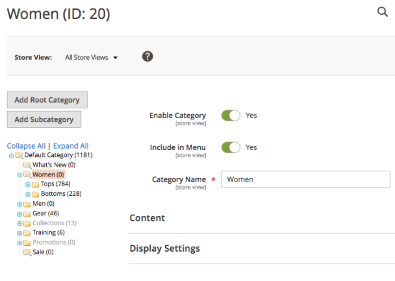
Task: Click the Add Root Category button
Action: (x=47, y=100)
